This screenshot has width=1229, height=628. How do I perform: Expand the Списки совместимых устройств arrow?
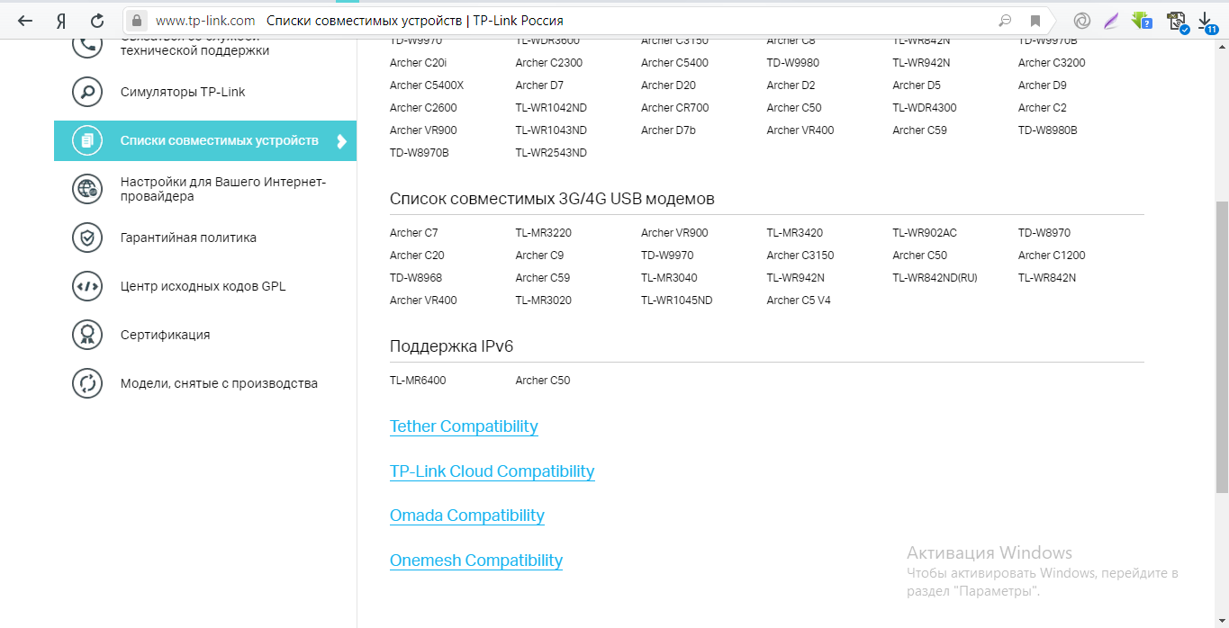coord(341,141)
